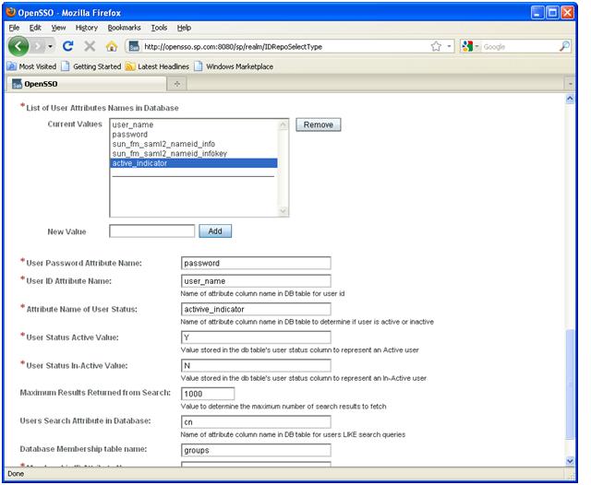591x485 pixels.
Task: Click the Stop loading X icon
Action: 90,46
